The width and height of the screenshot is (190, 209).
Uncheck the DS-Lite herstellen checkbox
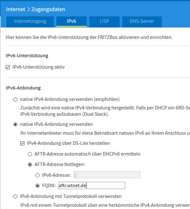coord(22,143)
